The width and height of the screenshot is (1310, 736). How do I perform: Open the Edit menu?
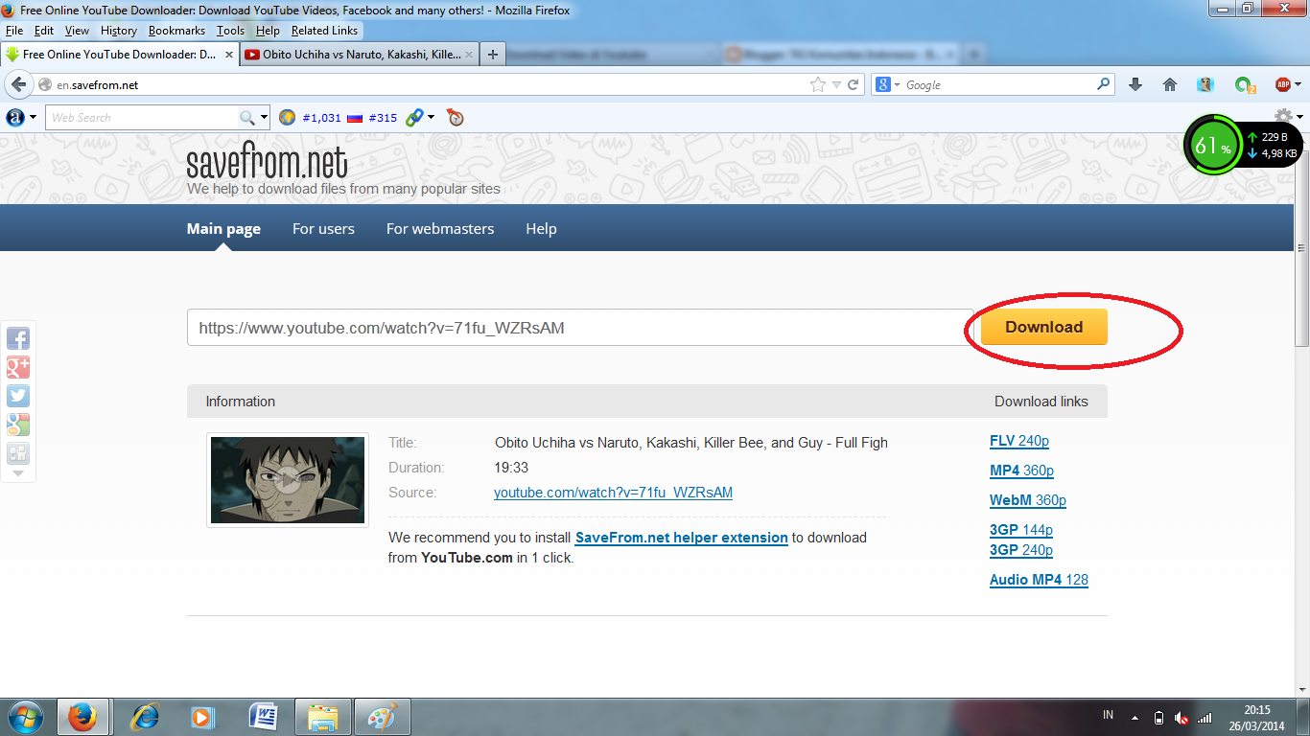point(43,31)
